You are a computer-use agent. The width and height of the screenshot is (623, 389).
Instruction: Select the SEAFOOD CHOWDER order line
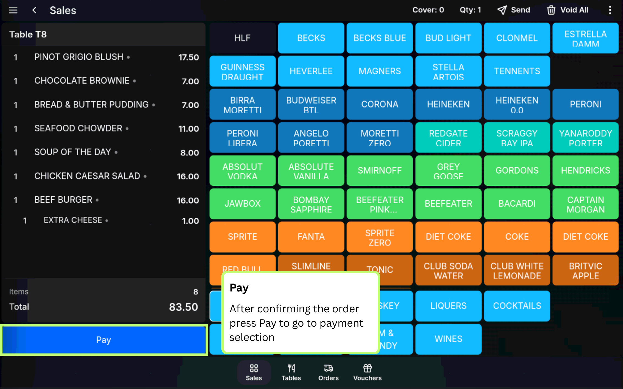(x=104, y=129)
